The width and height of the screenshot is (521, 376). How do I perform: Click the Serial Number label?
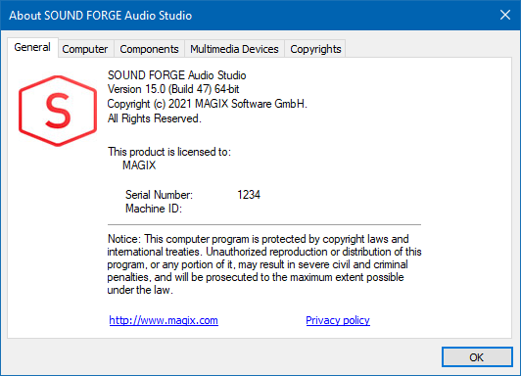coord(159,195)
